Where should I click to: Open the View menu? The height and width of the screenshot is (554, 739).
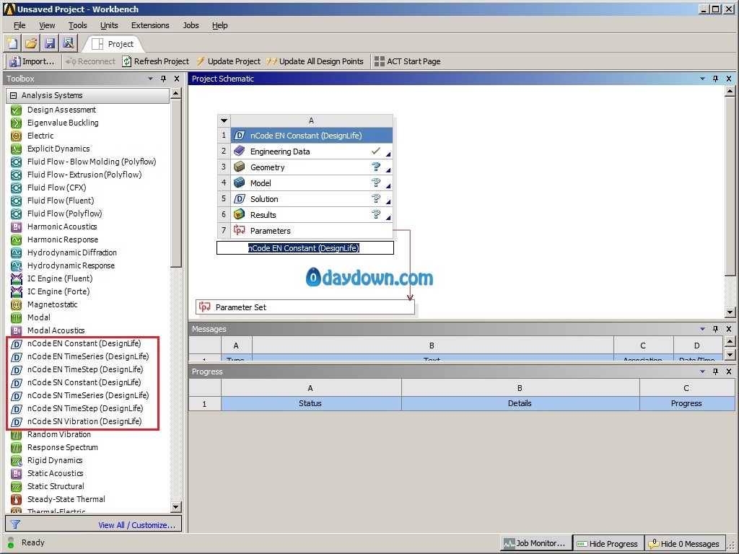[x=47, y=25]
